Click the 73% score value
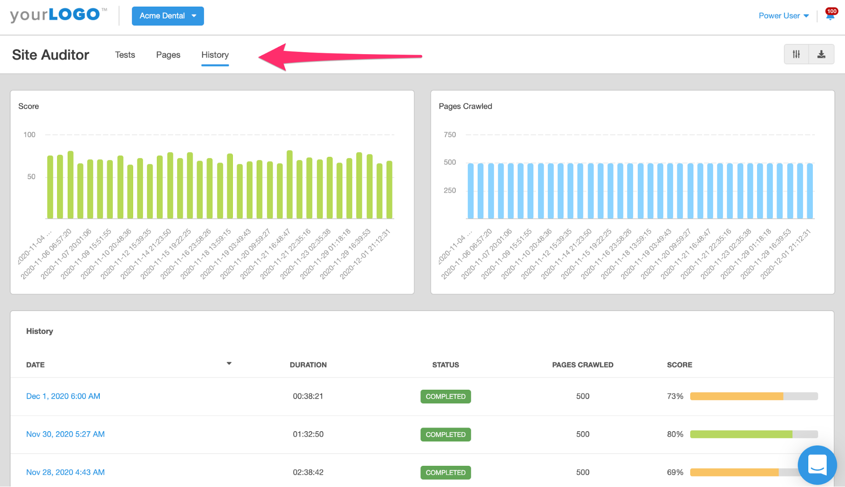Screen dimensions: 845x487 (675, 396)
